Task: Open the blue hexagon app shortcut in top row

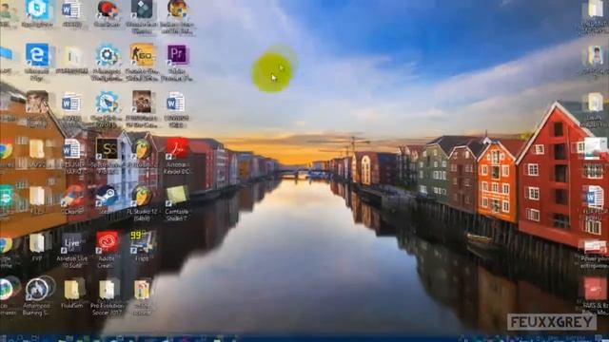Action: click(x=37, y=9)
